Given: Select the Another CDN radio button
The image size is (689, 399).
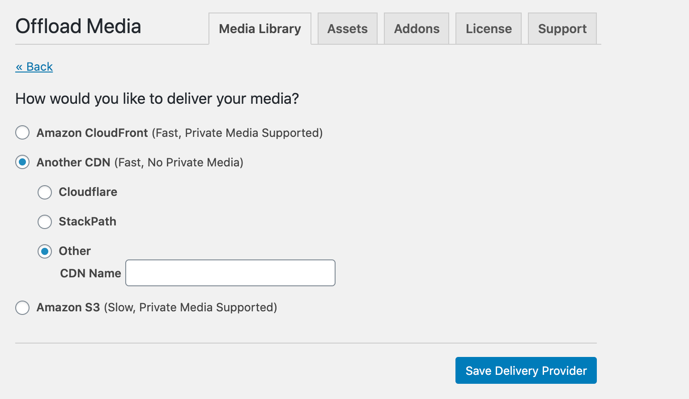Looking at the screenshot, I should (x=22, y=162).
